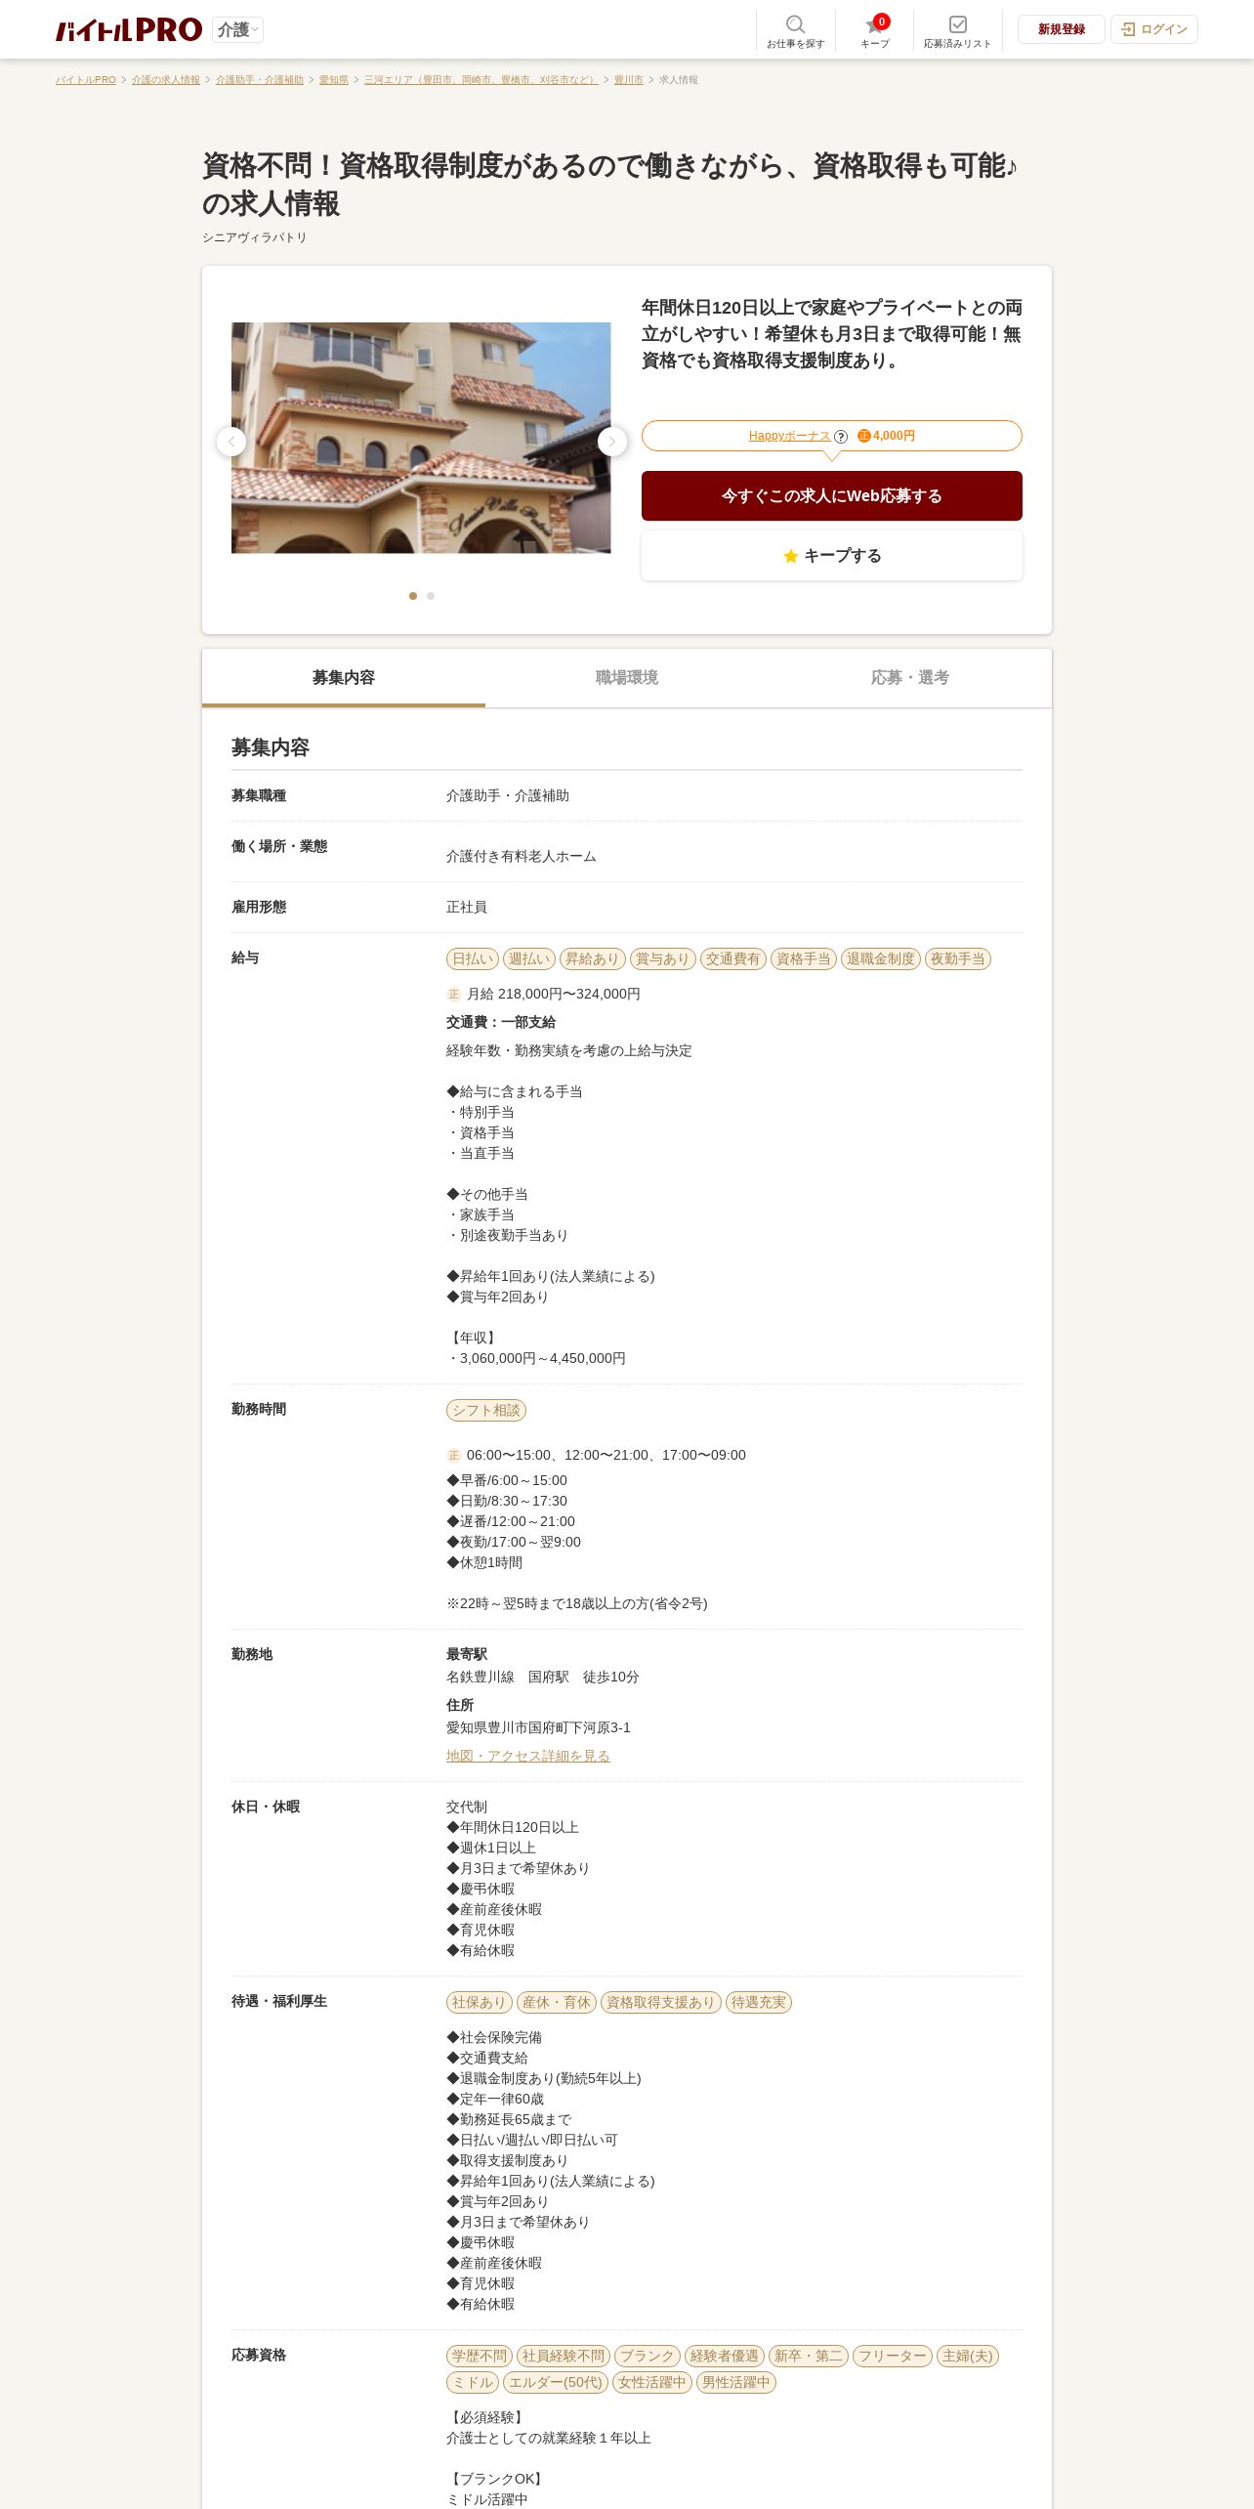1254x2509 pixels.
Task: Click the シニアヴィラパトリ company name
Action: coord(255,237)
